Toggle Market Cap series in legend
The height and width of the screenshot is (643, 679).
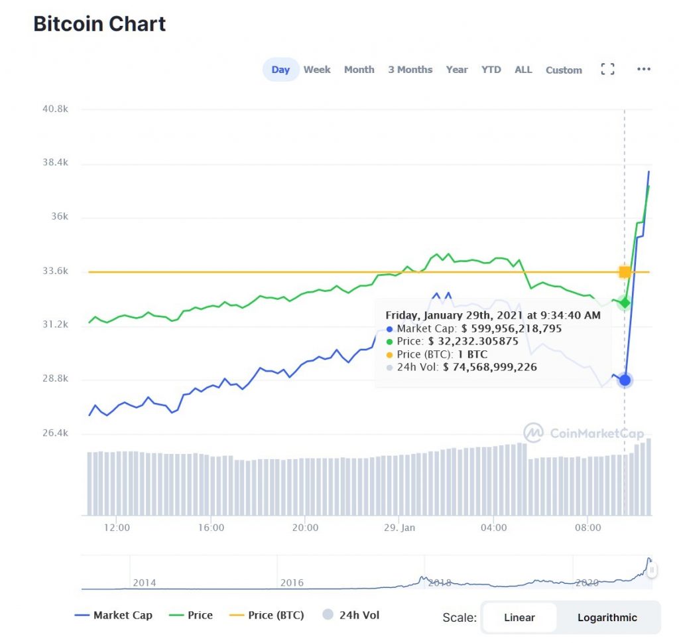pyautogui.click(x=113, y=615)
